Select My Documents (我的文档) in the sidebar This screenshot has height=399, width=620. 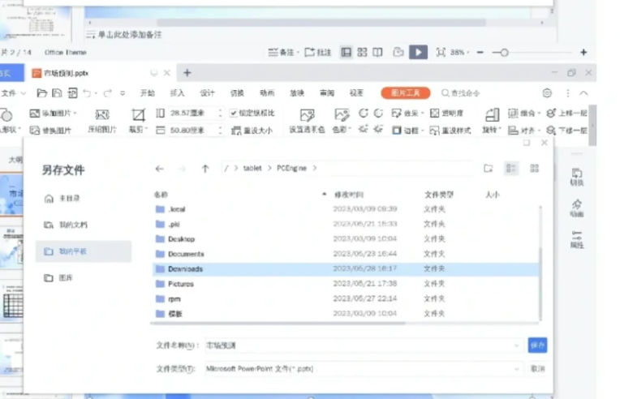click(x=73, y=225)
